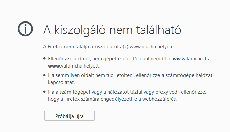The height and width of the screenshot is (132, 230).
Task: Click the word webhozzáférés at the list end
Action: point(159,99)
